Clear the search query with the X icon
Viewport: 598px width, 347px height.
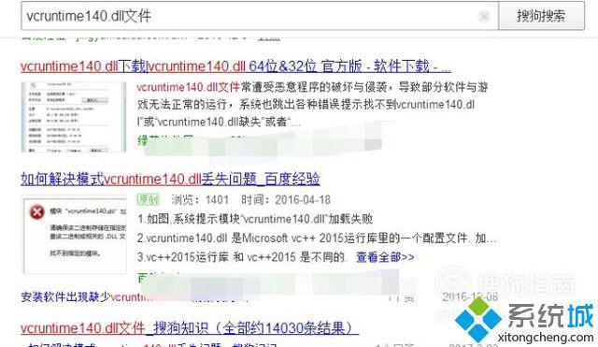click(484, 16)
